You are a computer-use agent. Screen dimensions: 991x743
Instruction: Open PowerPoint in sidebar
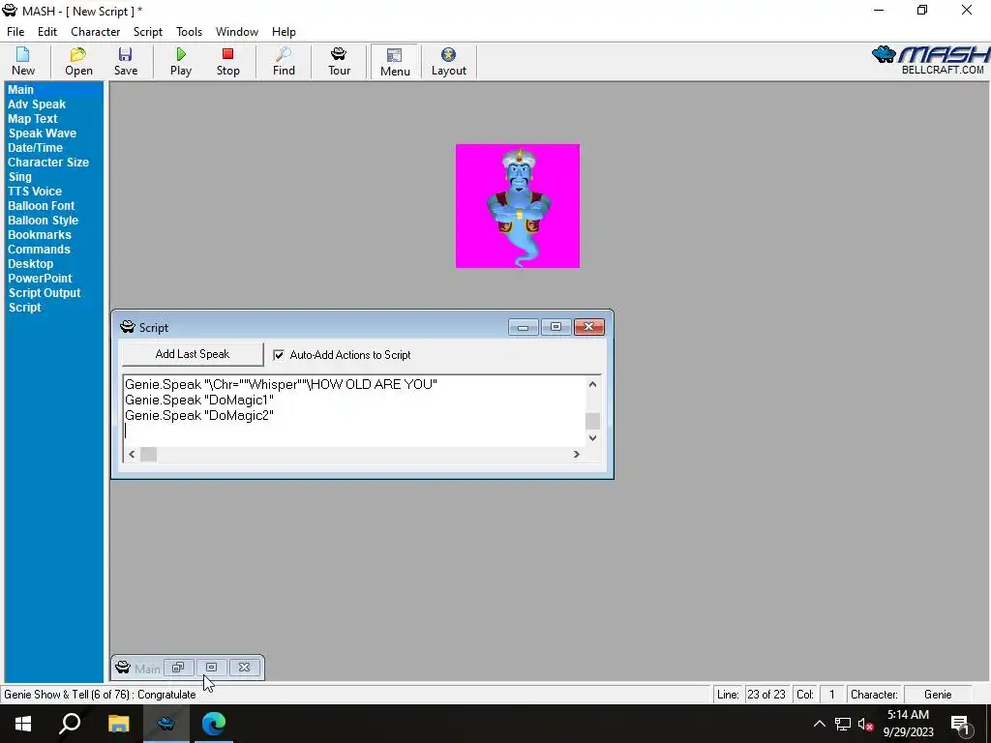pyautogui.click(x=40, y=279)
